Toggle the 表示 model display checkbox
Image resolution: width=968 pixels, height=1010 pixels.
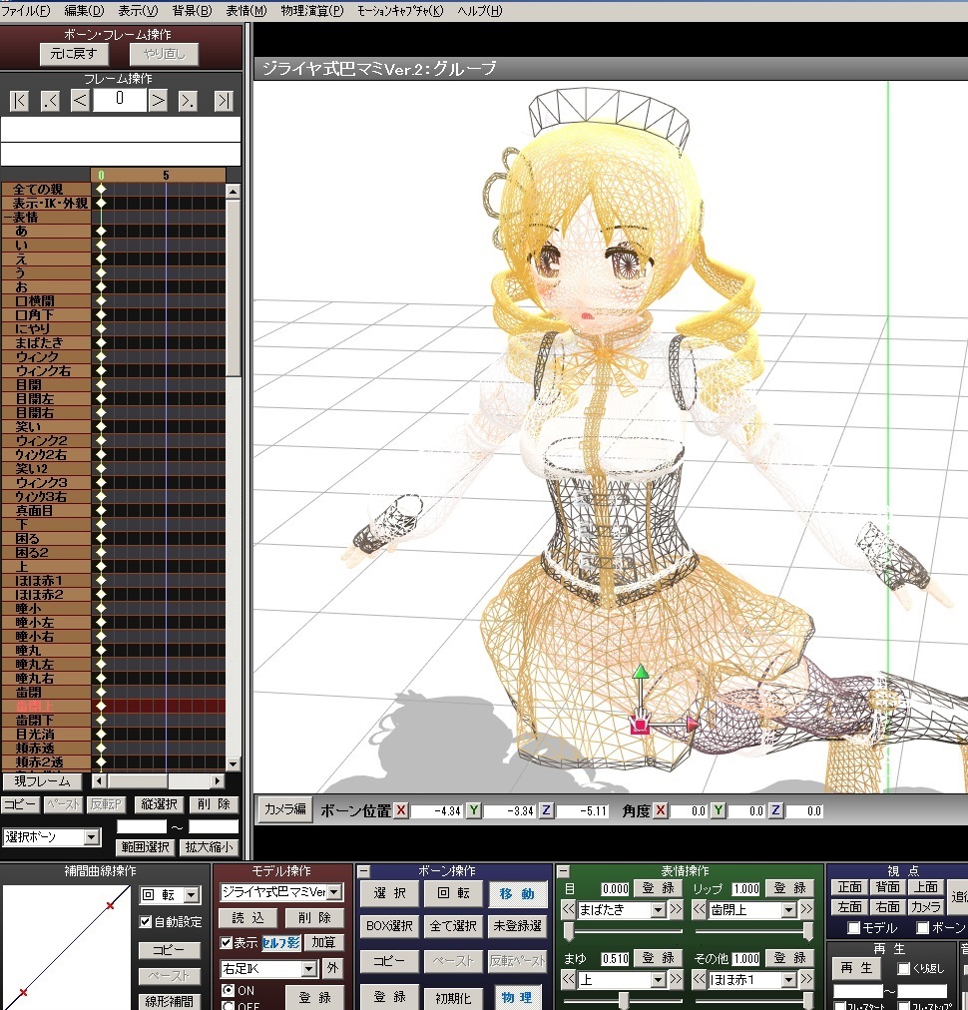point(227,942)
